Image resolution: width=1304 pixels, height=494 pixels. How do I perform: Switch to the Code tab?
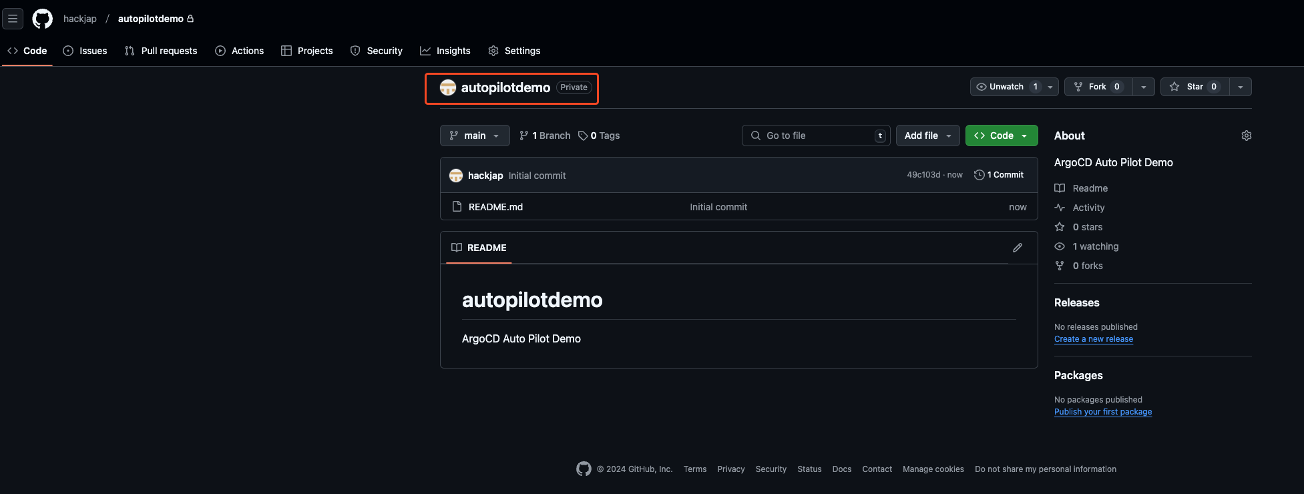(27, 51)
